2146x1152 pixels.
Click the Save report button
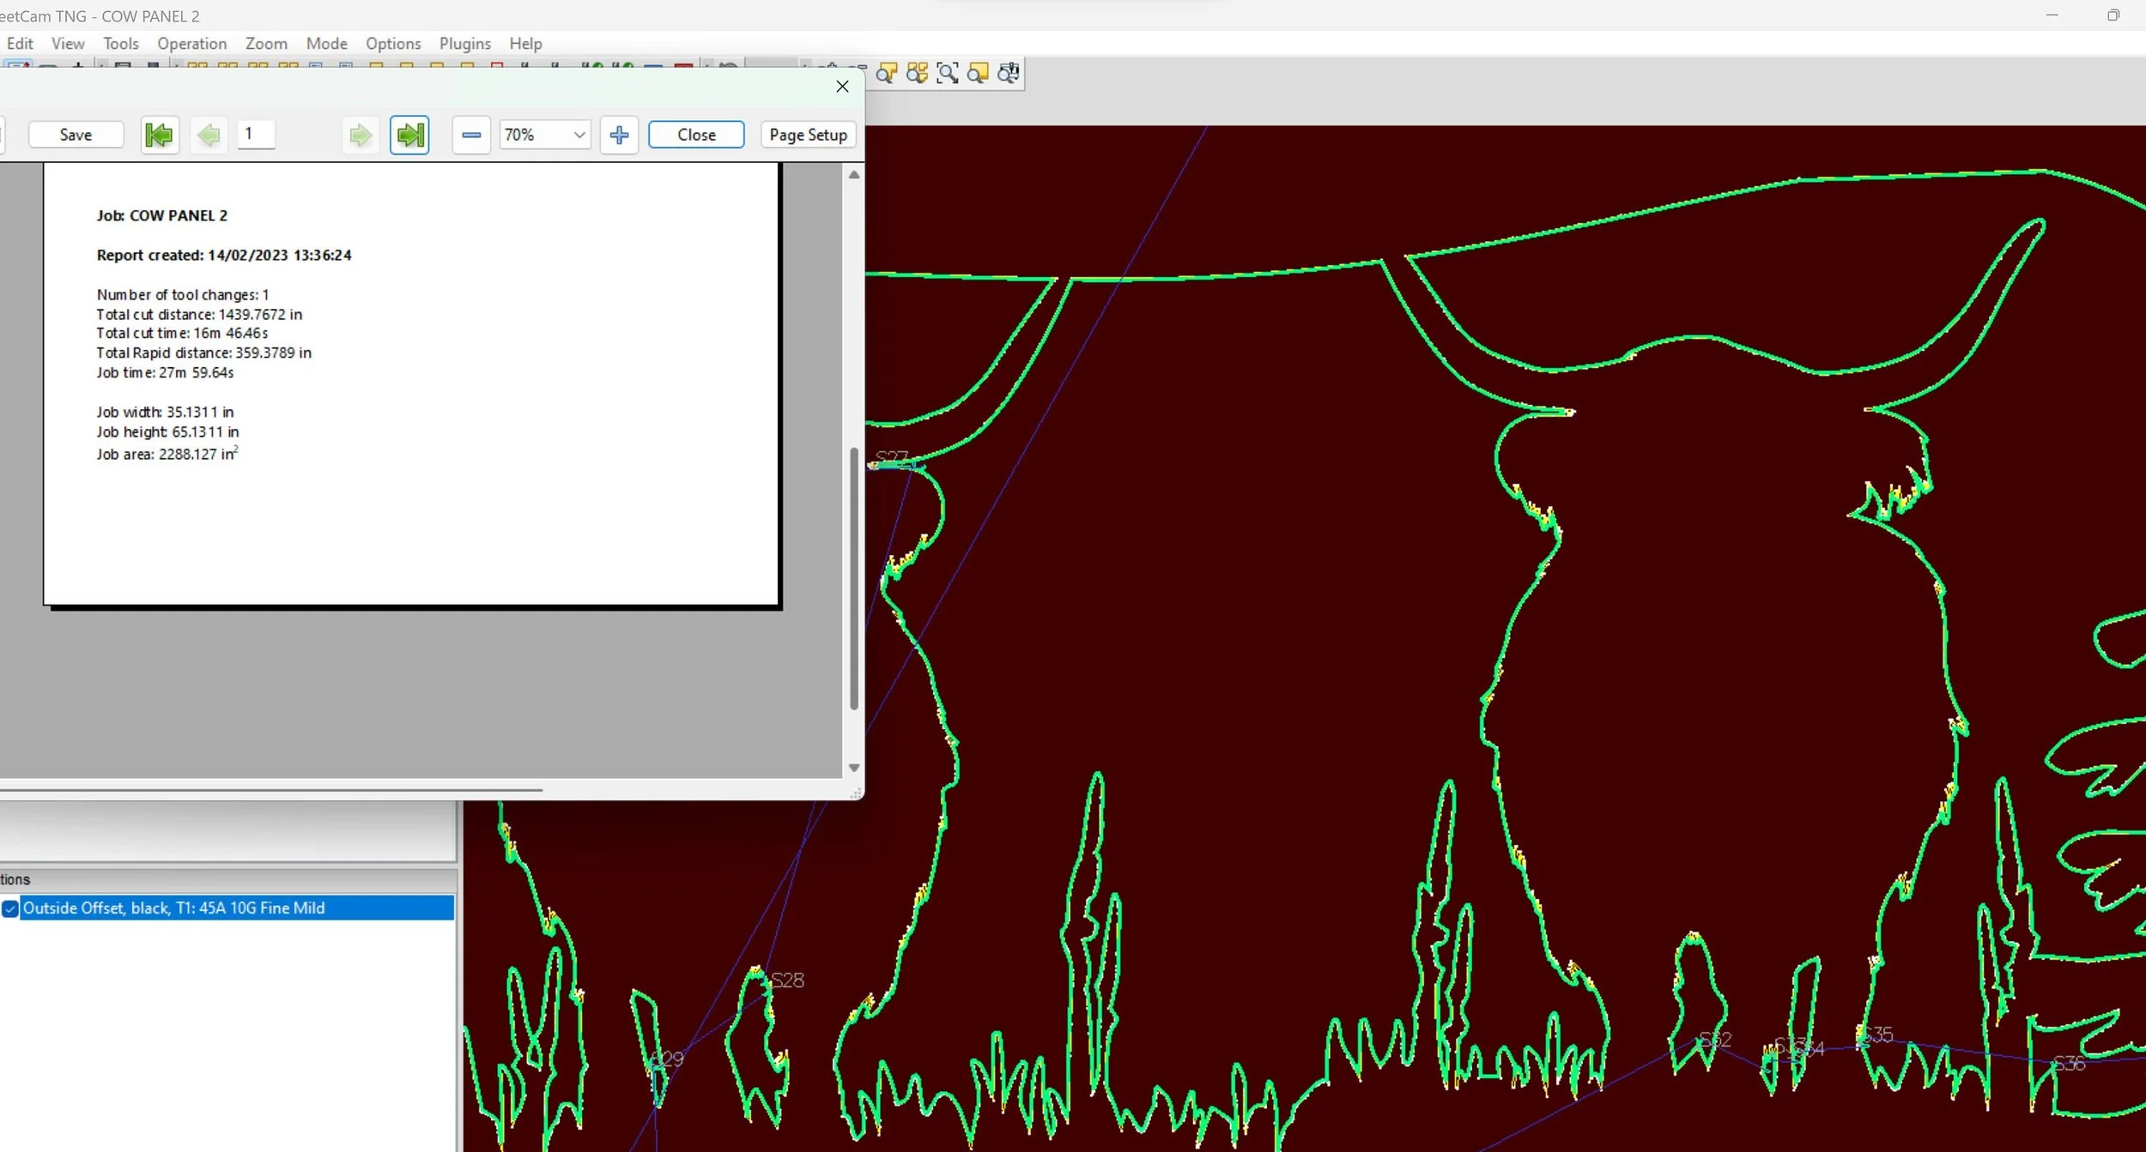pyautogui.click(x=76, y=135)
